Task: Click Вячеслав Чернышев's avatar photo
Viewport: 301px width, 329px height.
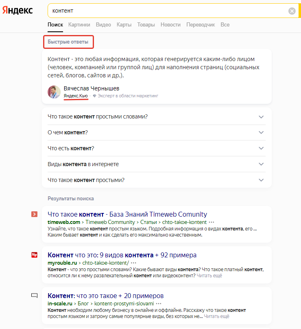Action: click(x=54, y=92)
